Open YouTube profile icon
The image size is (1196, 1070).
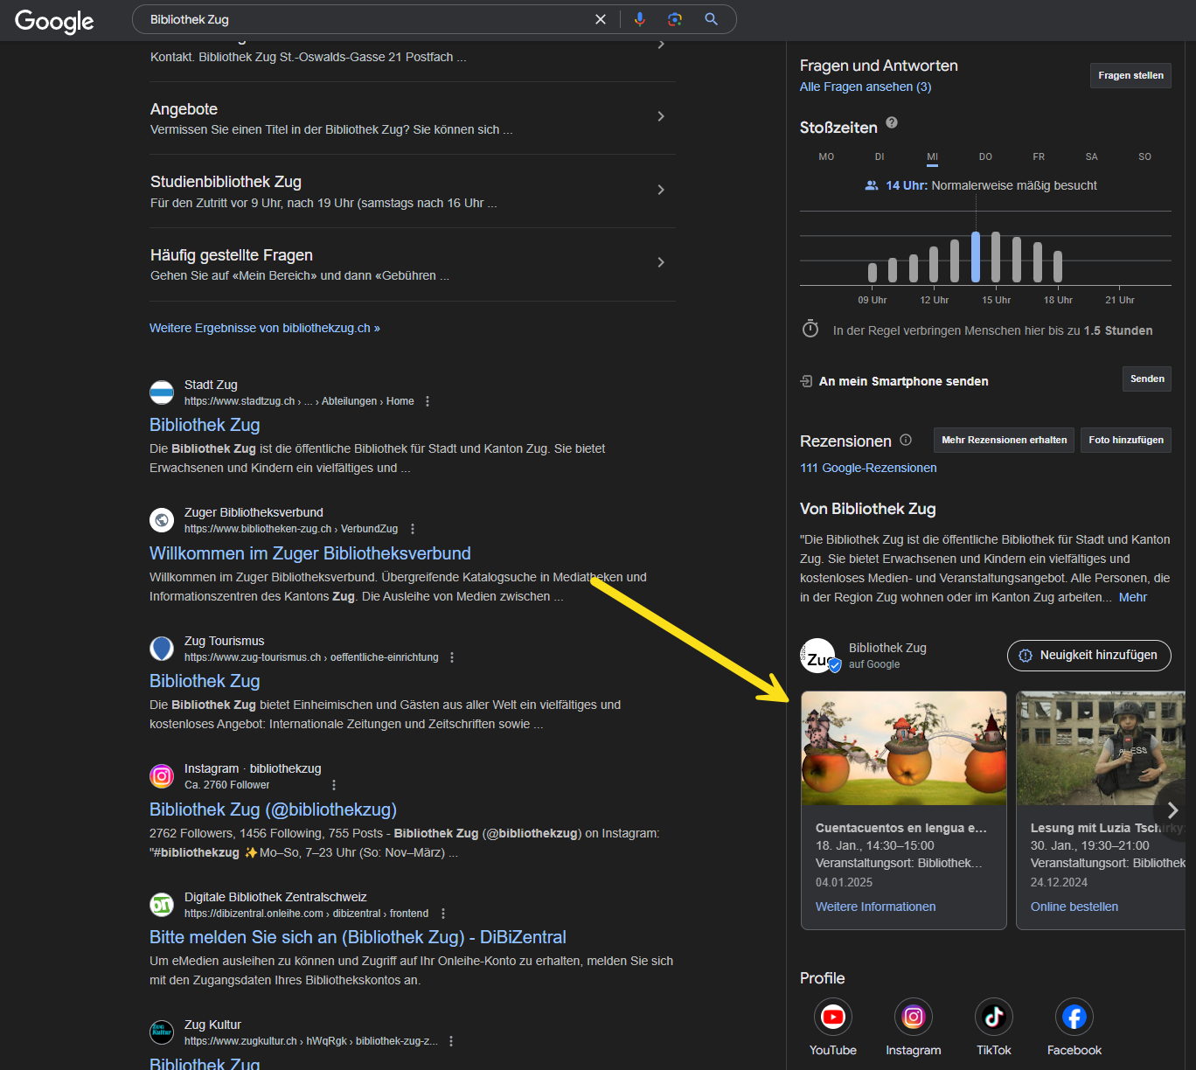pyautogui.click(x=833, y=1017)
